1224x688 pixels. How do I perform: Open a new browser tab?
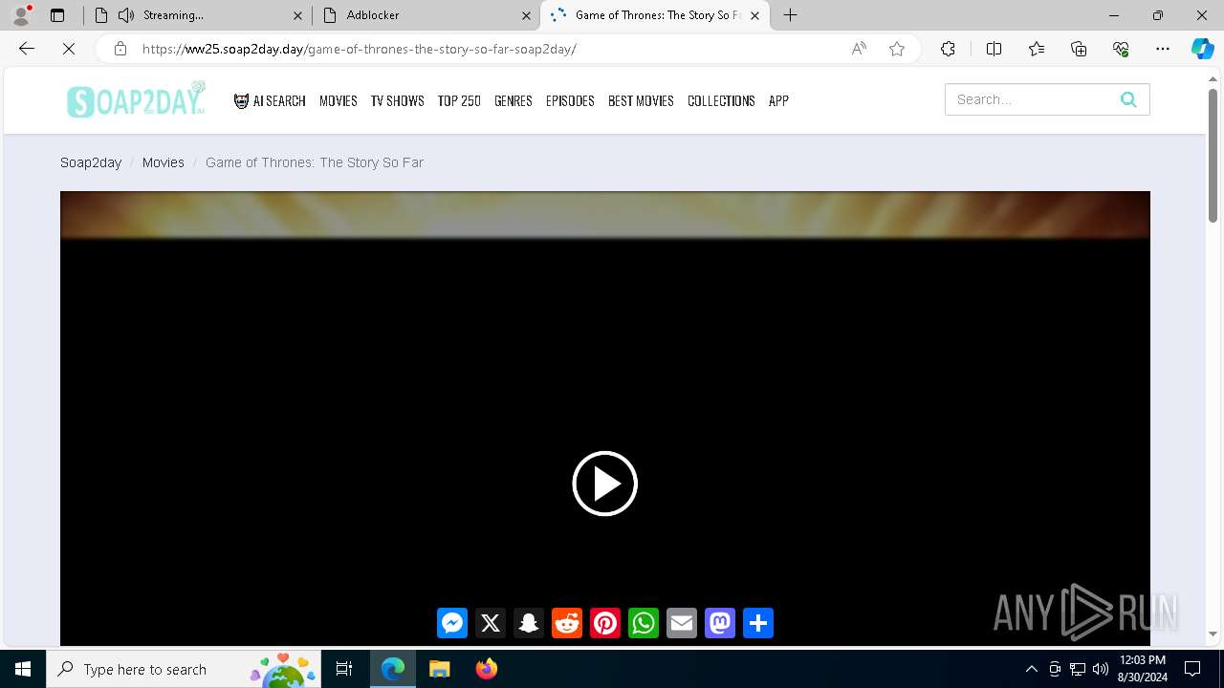point(790,15)
